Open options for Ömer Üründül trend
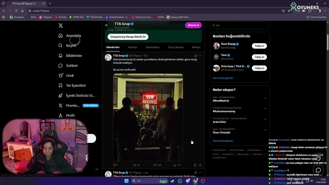This screenshot has height=185, width=329. pyautogui.click(x=265, y=130)
